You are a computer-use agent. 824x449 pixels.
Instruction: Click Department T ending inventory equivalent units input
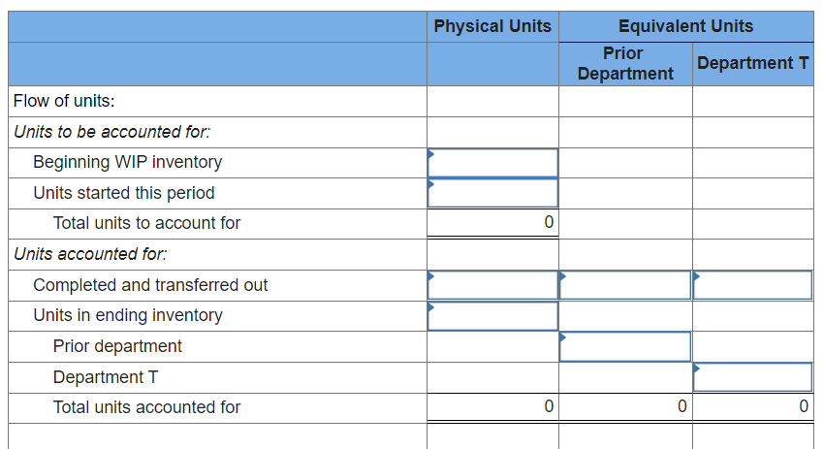coord(752,377)
